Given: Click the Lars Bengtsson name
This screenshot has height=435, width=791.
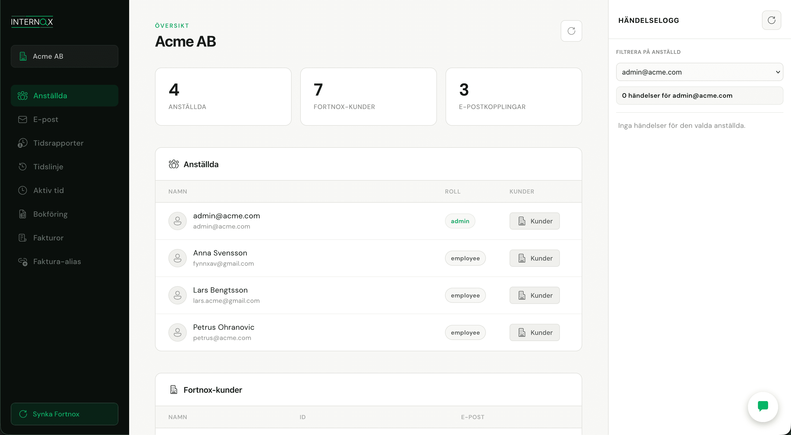Looking at the screenshot, I should click(220, 290).
